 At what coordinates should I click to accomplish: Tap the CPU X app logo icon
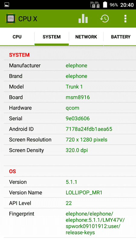[11, 19]
